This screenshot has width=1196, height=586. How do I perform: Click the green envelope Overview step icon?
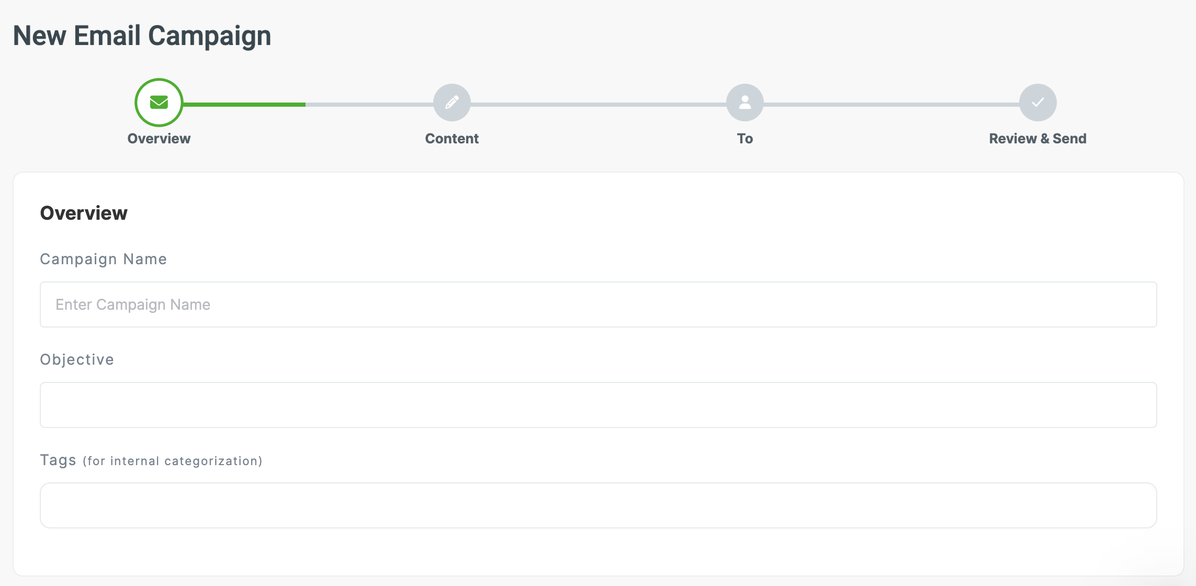point(159,103)
